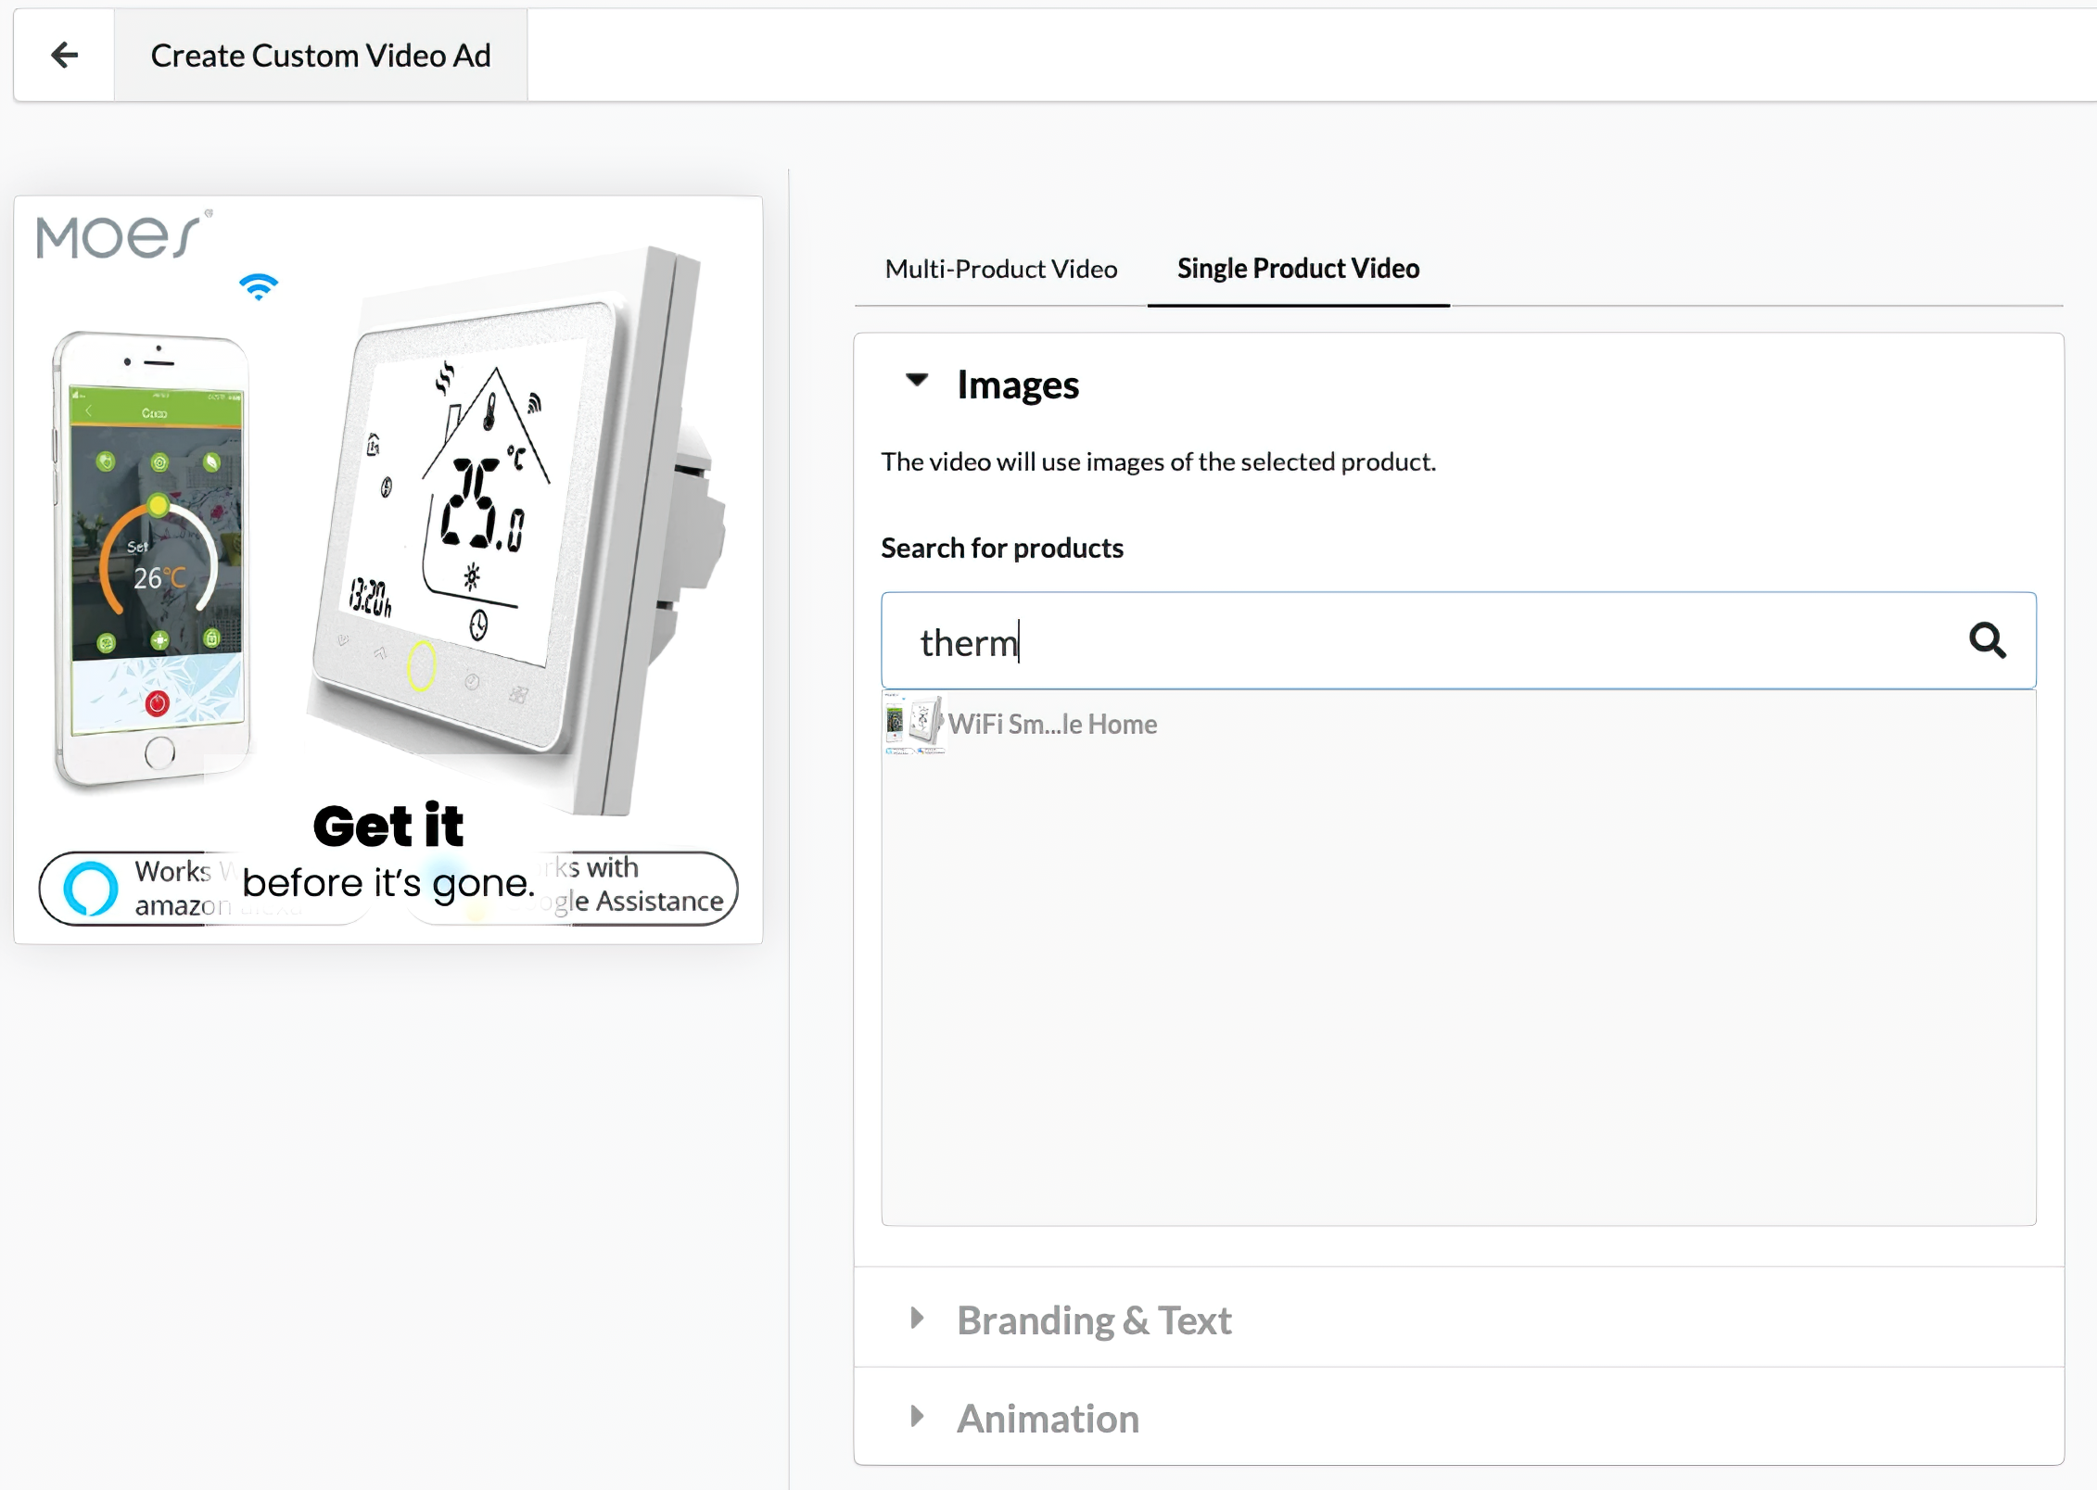Select the WiFi Sm...le Home search result

1052,724
